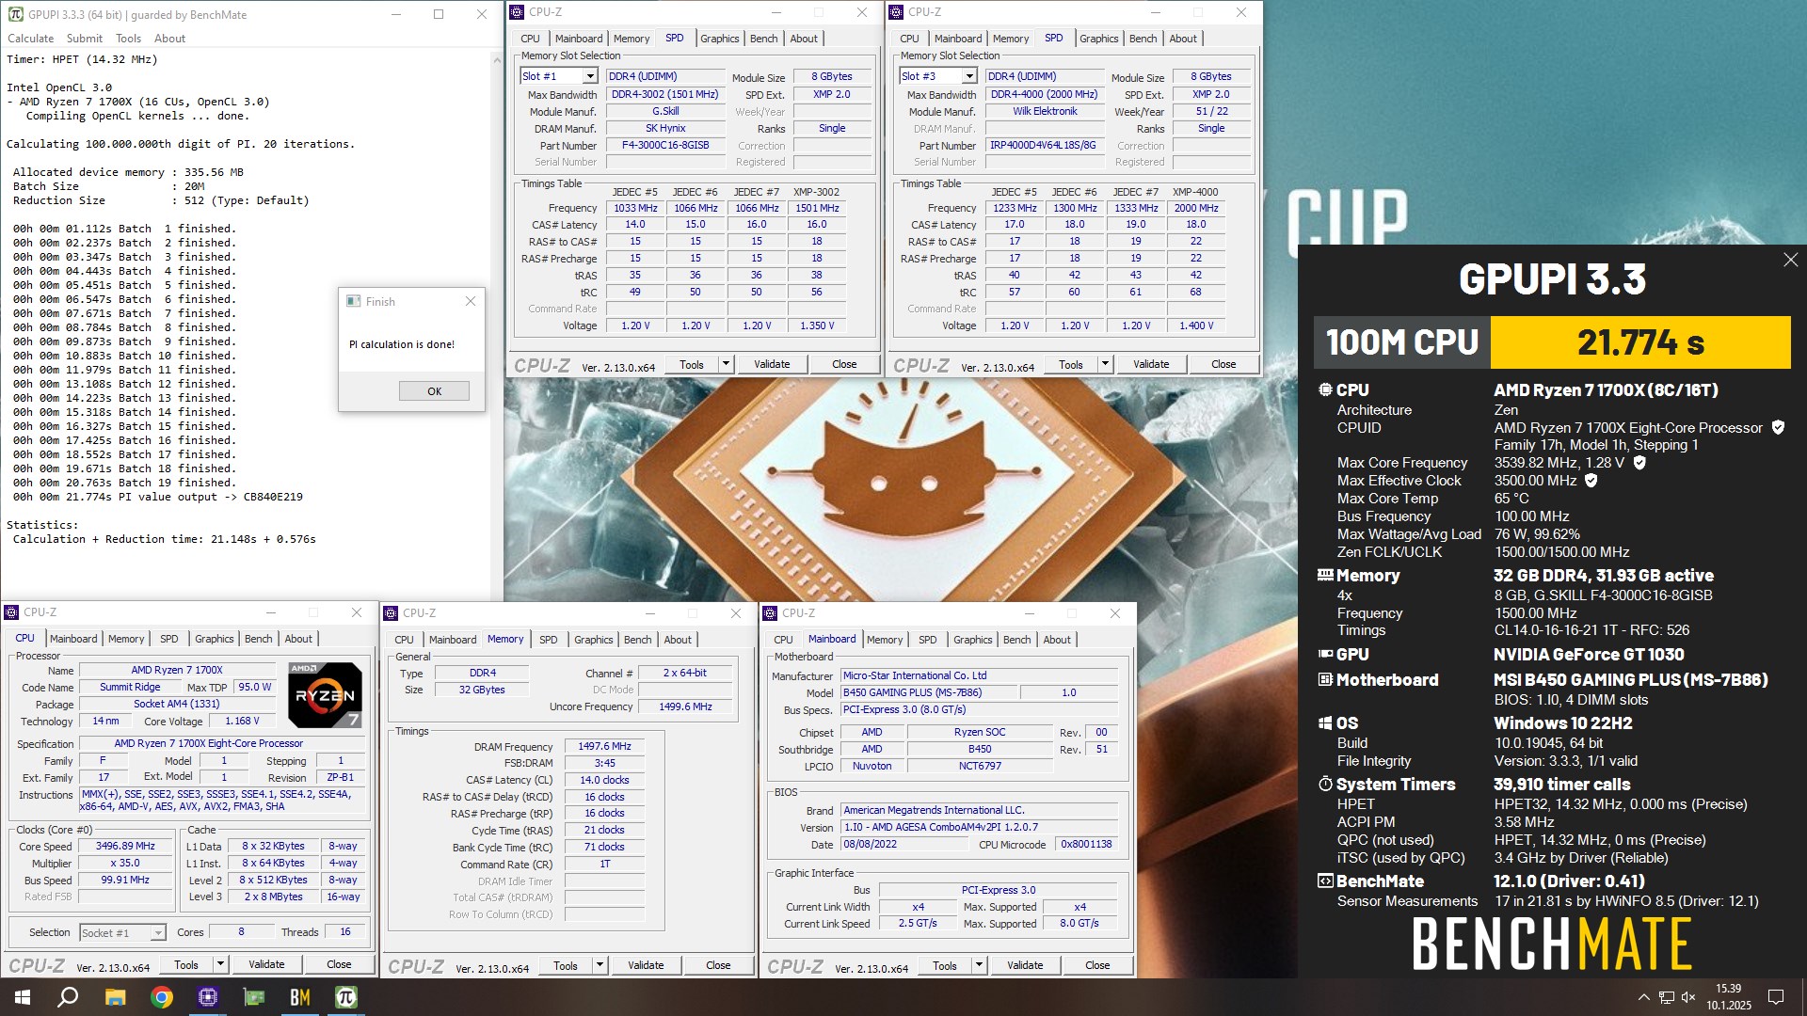Click the Core Speed value 3496.89 MHz

(125, 846)
